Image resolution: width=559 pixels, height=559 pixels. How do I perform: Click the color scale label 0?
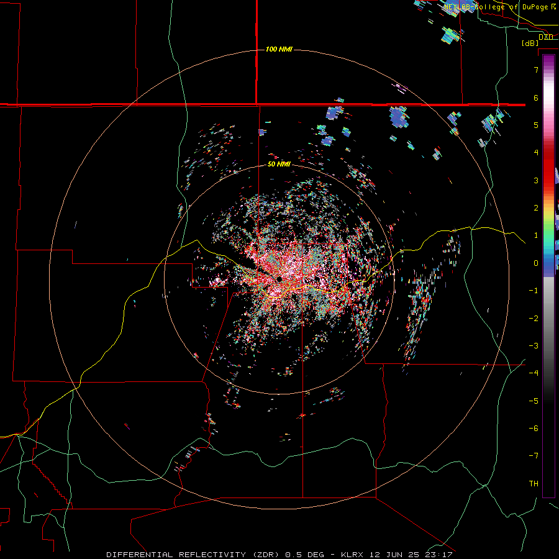[536, 263]
